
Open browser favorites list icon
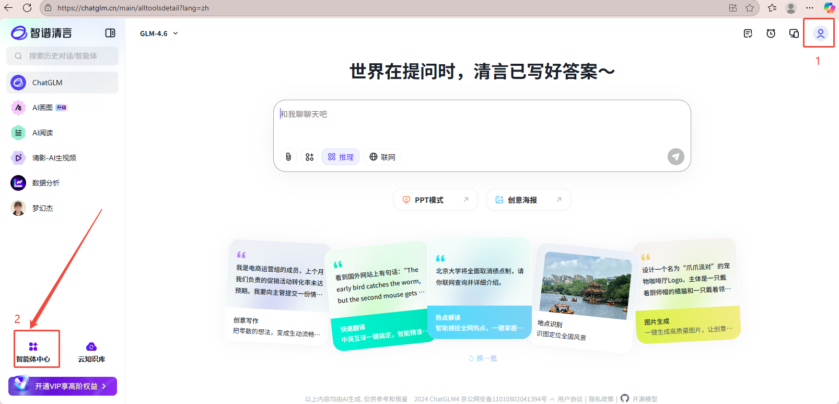pyautogui.click(x=772, y=8)
